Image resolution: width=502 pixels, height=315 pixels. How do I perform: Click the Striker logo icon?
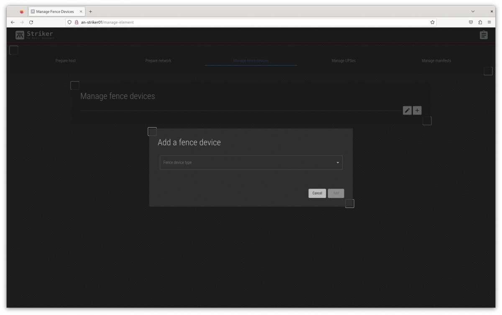click(20, 35)
